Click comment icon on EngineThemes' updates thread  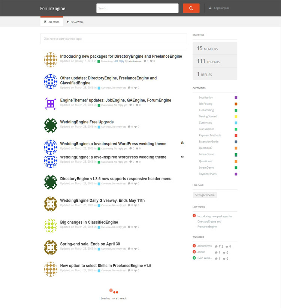131,105
